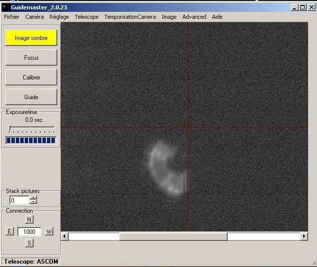The width and height of the screenshot is (317, 267).
Task: Click the Exposuretime slider handle
Action: (10, 128)
